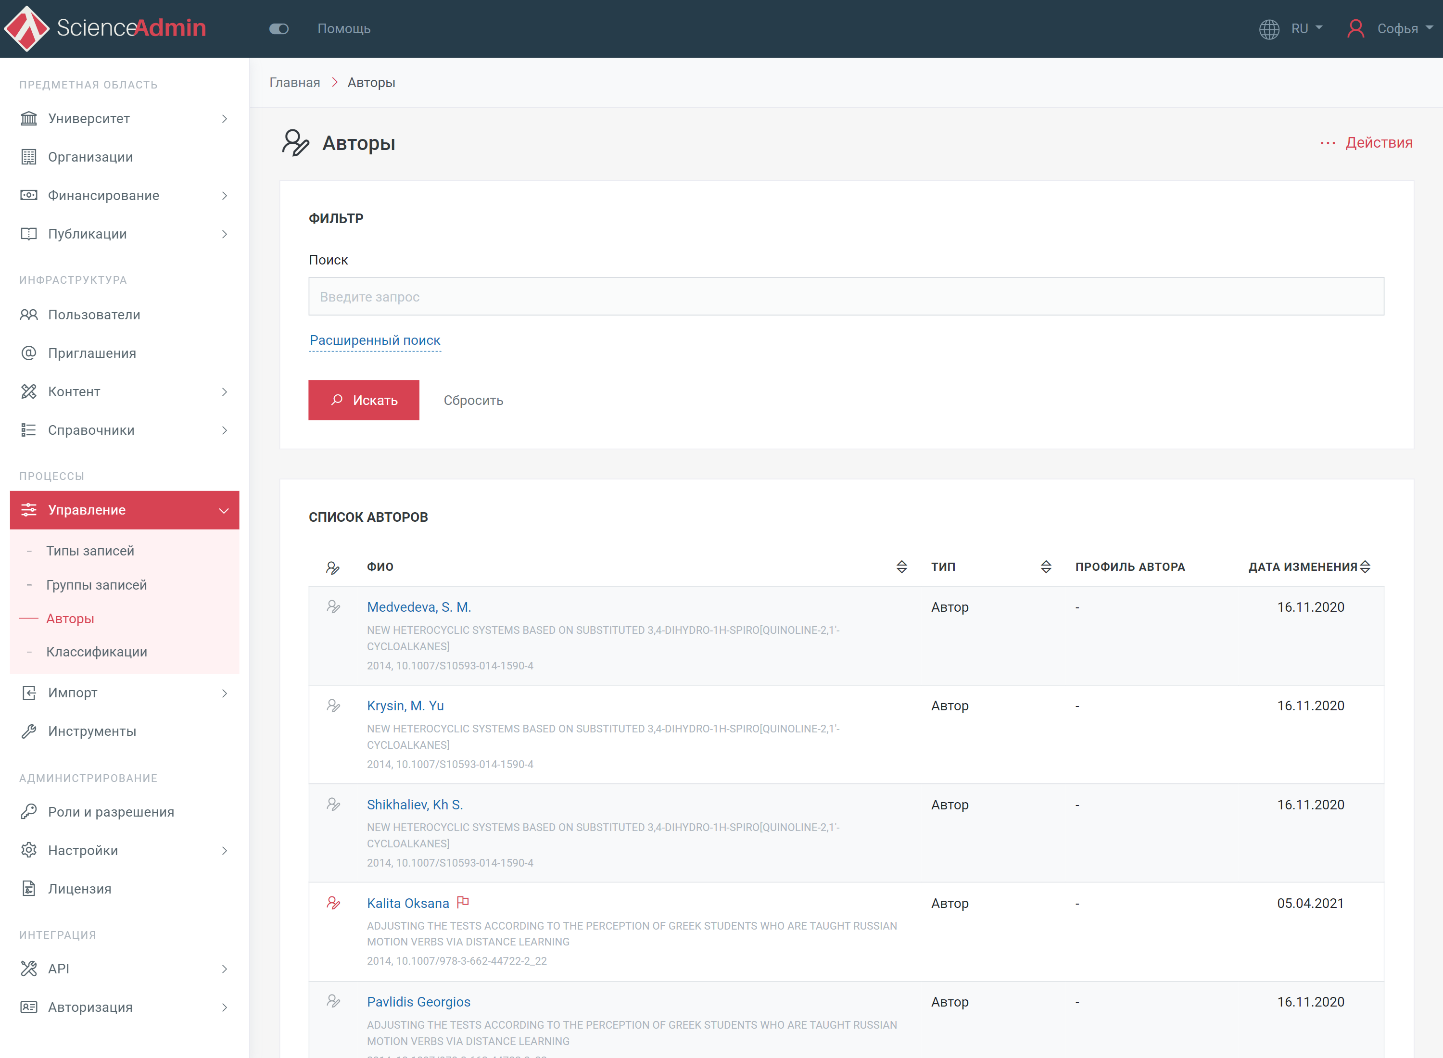Open Типы записей submenu item
Image resolution: width=1443 pixels, height=1058 pixels.
click(x=89, y=551)
